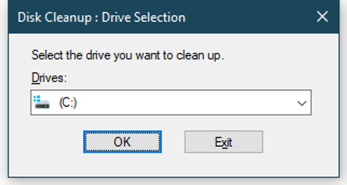The image size is (347, 185).
Task: Click empty title bar space left of X
Action: [x=252, y=17]
